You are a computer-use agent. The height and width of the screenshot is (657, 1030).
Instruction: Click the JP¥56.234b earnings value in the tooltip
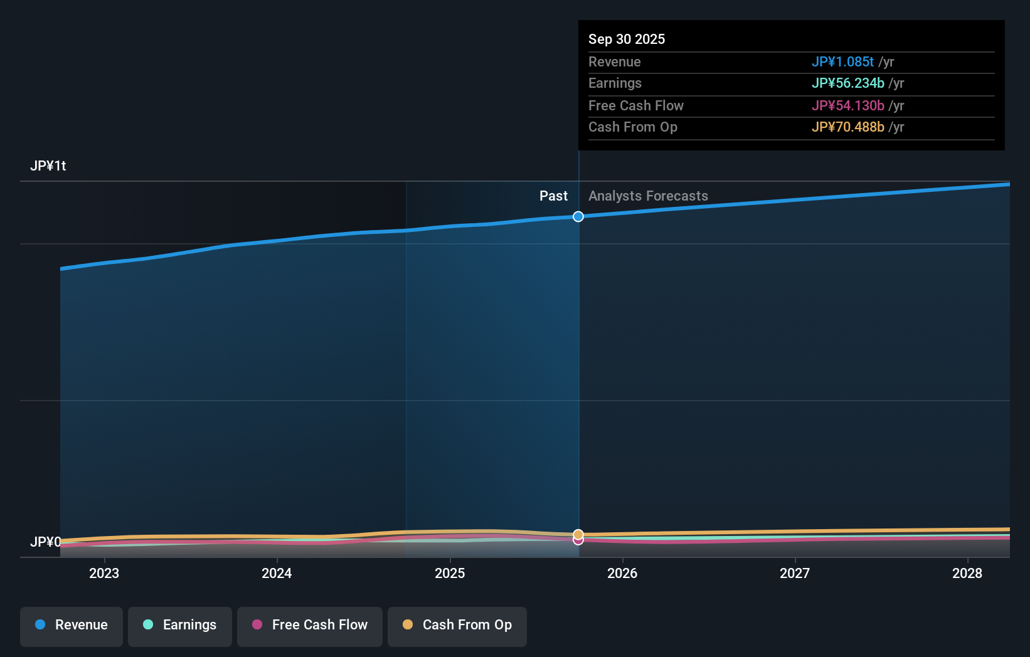[x=849, y=83]
